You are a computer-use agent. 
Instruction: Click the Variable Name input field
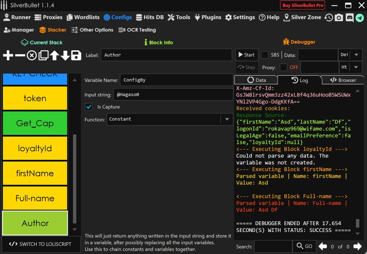coord(176,80)
